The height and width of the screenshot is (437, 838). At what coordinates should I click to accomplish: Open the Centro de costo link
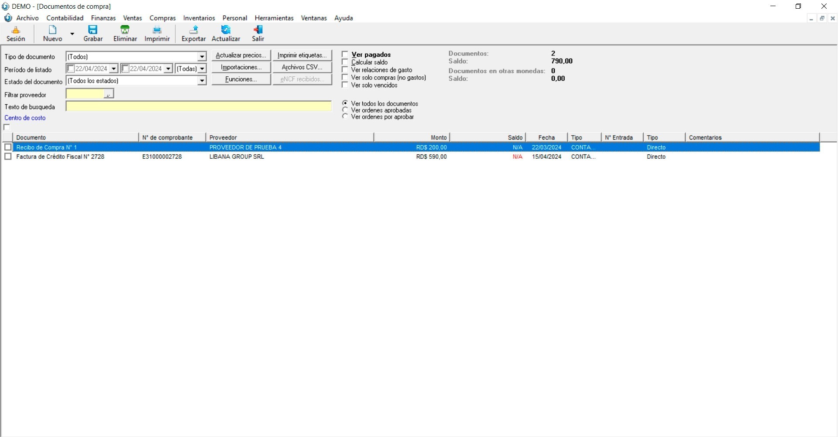pos(25,118)
